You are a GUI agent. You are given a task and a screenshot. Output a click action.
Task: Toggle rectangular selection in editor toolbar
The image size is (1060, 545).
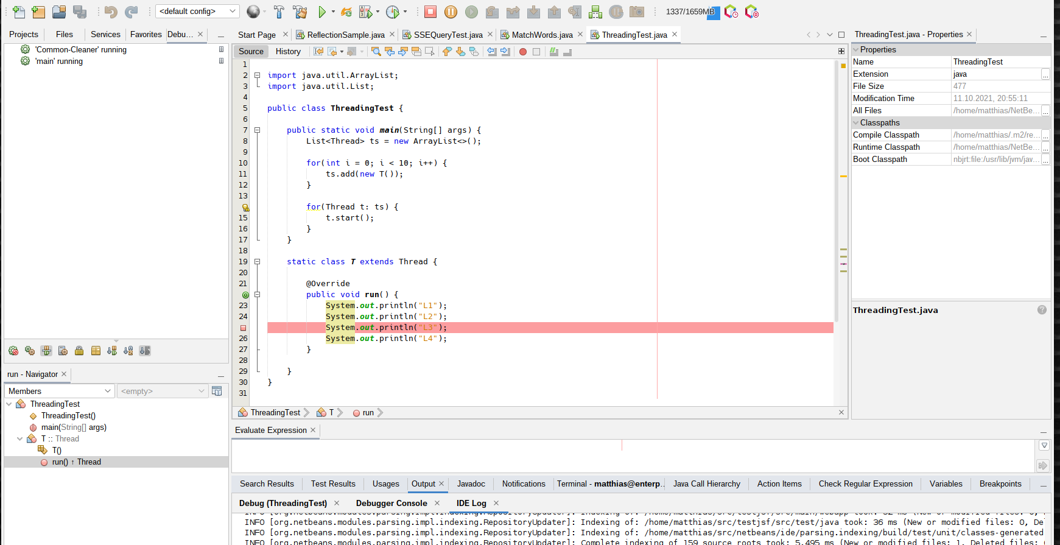(430, 52)
